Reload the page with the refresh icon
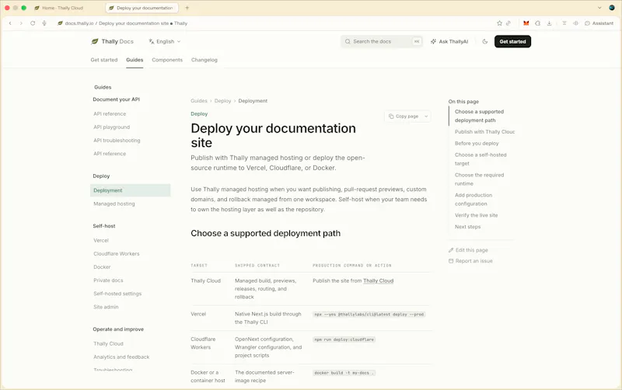This screenshot has width=622, height=390. click(x=33, y=23)
